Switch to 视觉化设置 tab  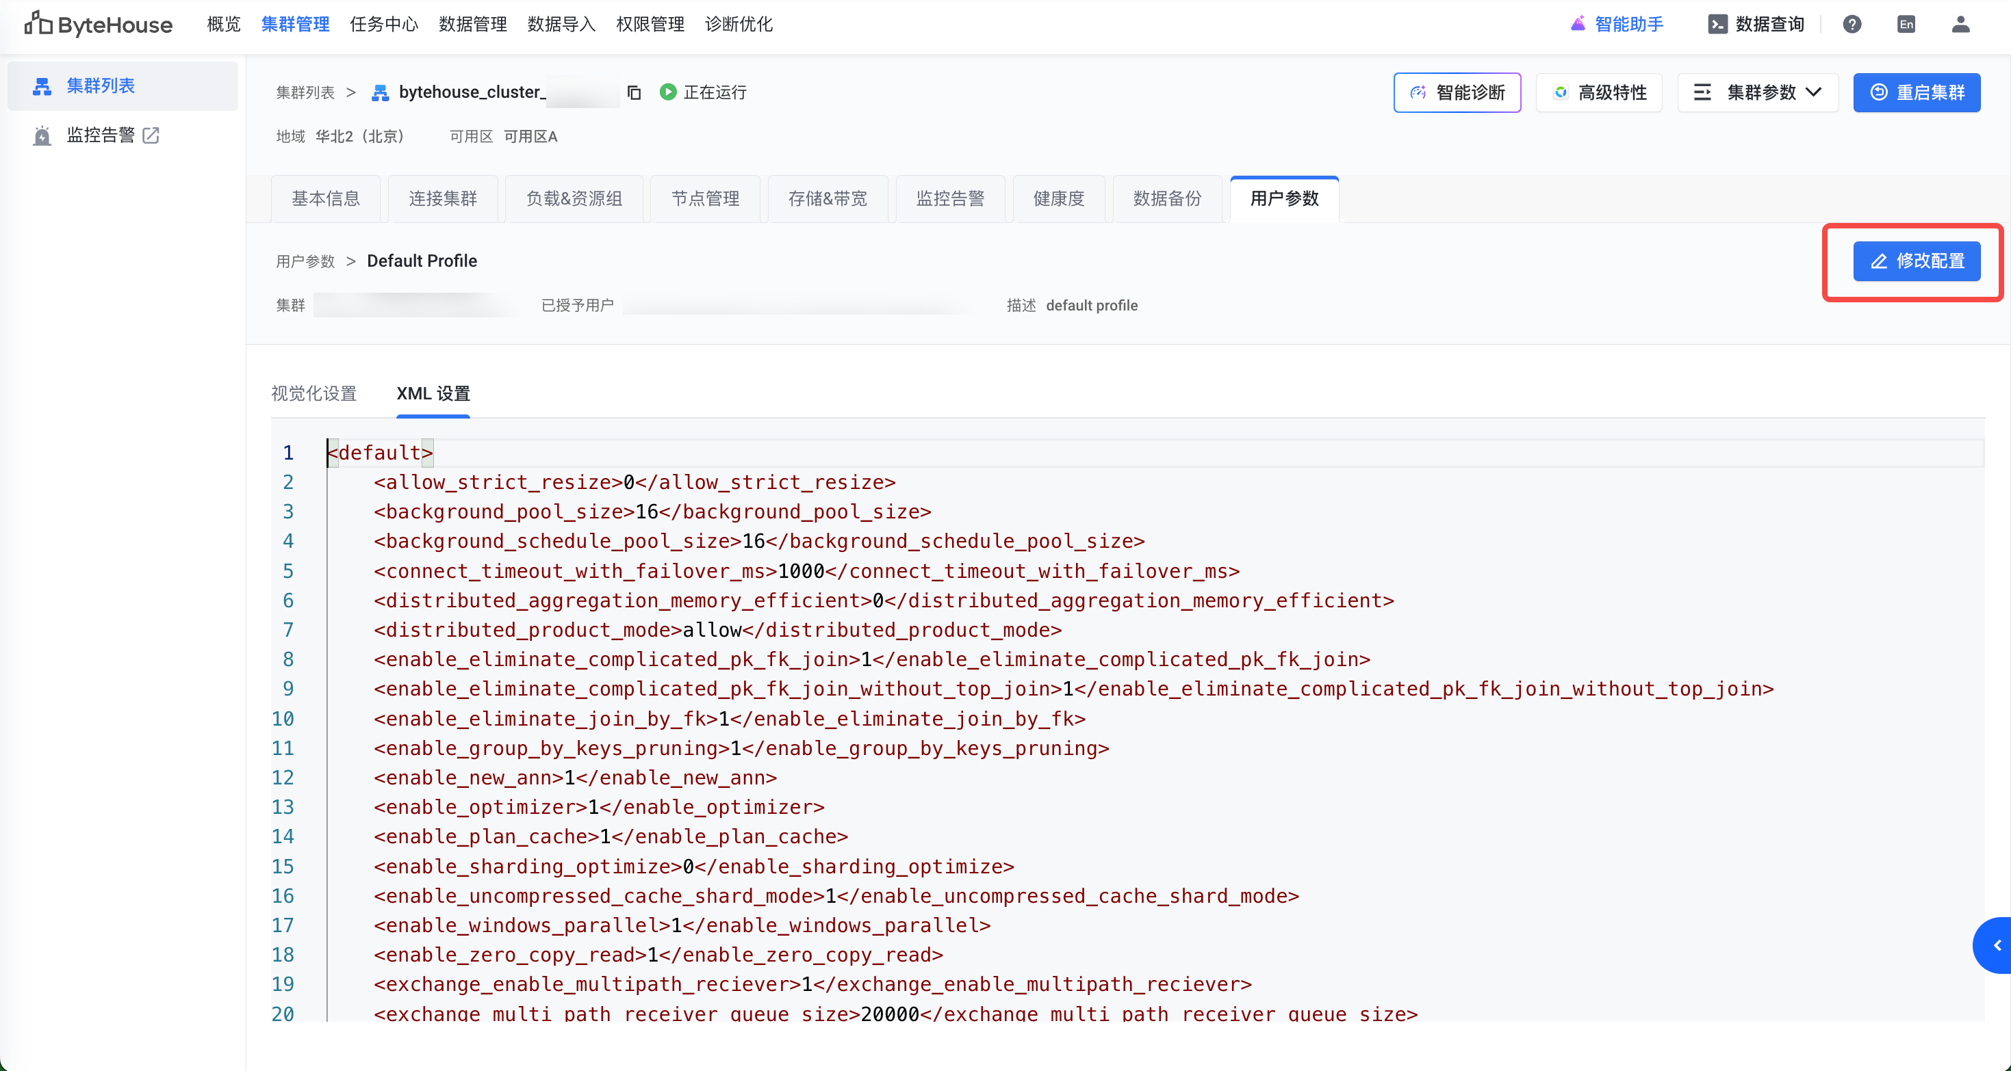click(313, 393)
